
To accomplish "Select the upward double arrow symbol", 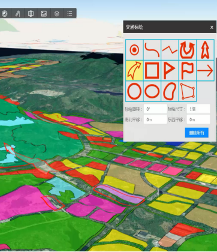I will coord(205,50).
